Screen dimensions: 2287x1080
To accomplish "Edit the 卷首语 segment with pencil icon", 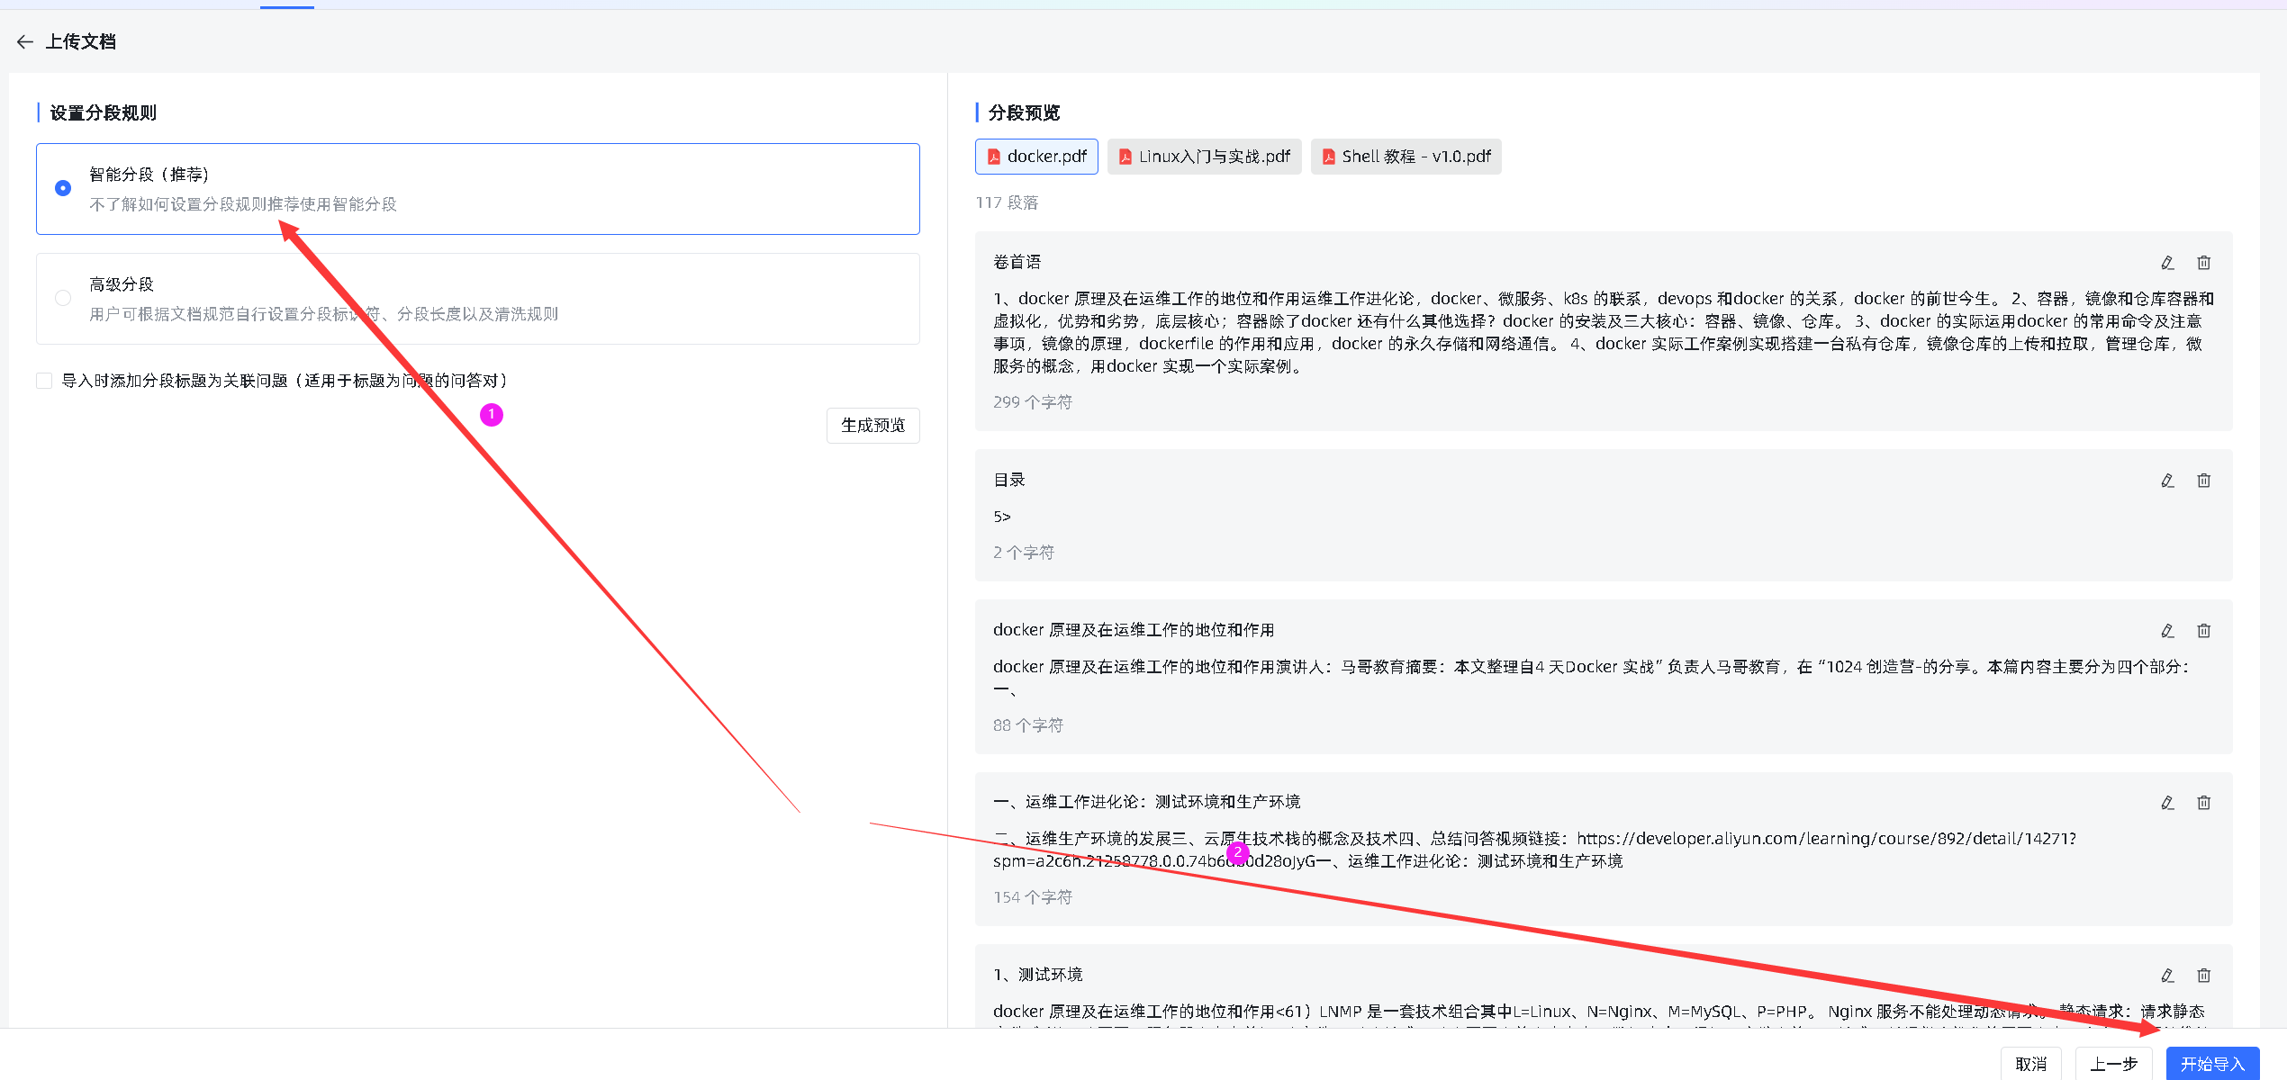I will tap(2167, 262).
